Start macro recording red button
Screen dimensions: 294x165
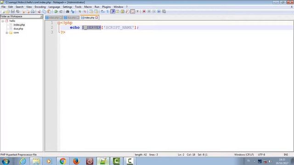coord(144,11)
